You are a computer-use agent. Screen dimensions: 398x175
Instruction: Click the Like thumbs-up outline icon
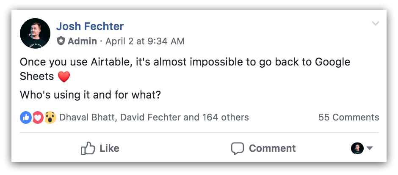tap(88, 148)
